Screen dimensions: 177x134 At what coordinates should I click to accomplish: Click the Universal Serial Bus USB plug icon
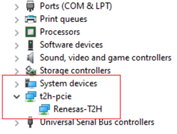click(x=30, y=122)
